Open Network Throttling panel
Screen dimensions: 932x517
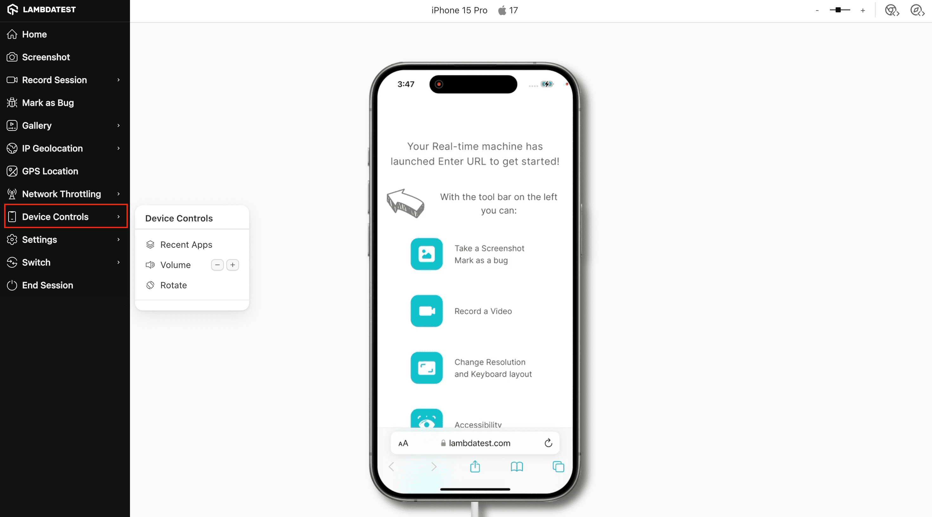pos(61,194)
